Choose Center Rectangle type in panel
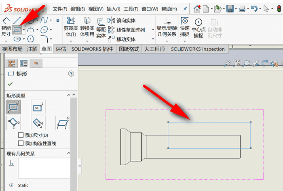 [x=38, y=107]
